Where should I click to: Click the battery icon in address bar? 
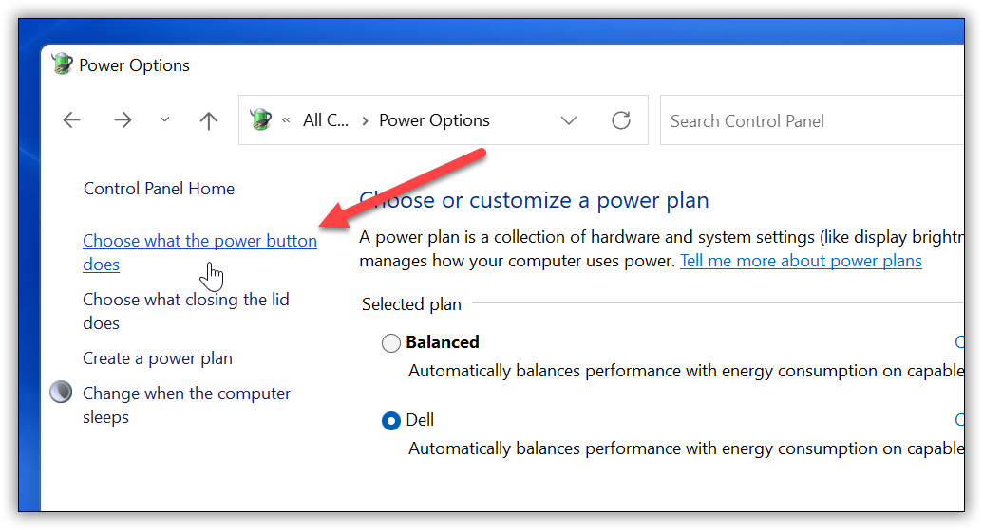(x=260, y=120)
